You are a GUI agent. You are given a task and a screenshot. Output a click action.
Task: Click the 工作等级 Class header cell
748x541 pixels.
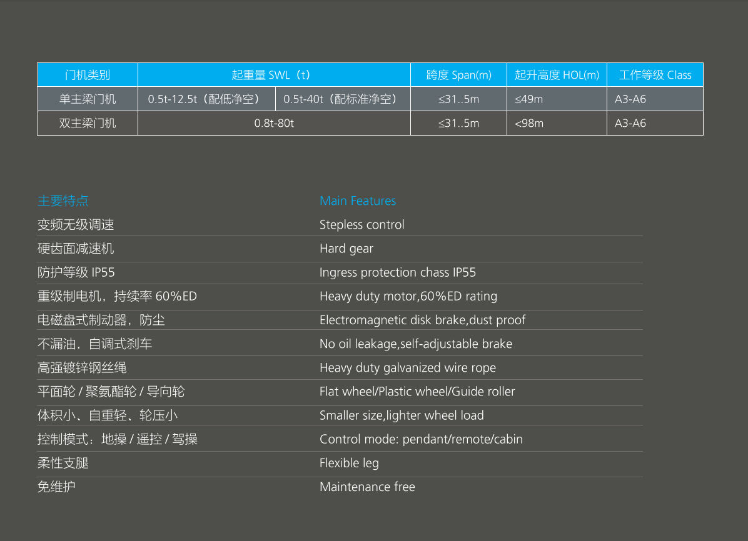tap(655, 75)
